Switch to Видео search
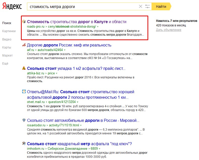The width and height of the screenshot is (199, 160). click(x=7, y=39)
